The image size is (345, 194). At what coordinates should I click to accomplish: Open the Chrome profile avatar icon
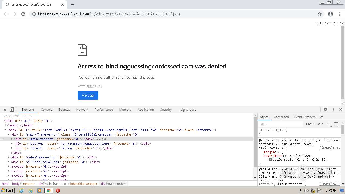pyautogui.click(x=330, y=14)
